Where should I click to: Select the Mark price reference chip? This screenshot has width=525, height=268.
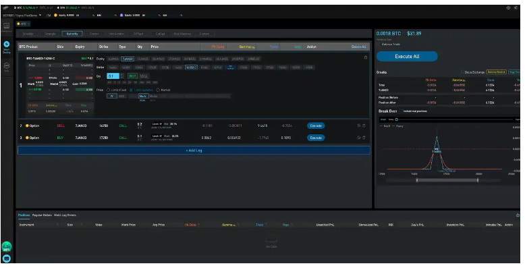click(143, 96)
